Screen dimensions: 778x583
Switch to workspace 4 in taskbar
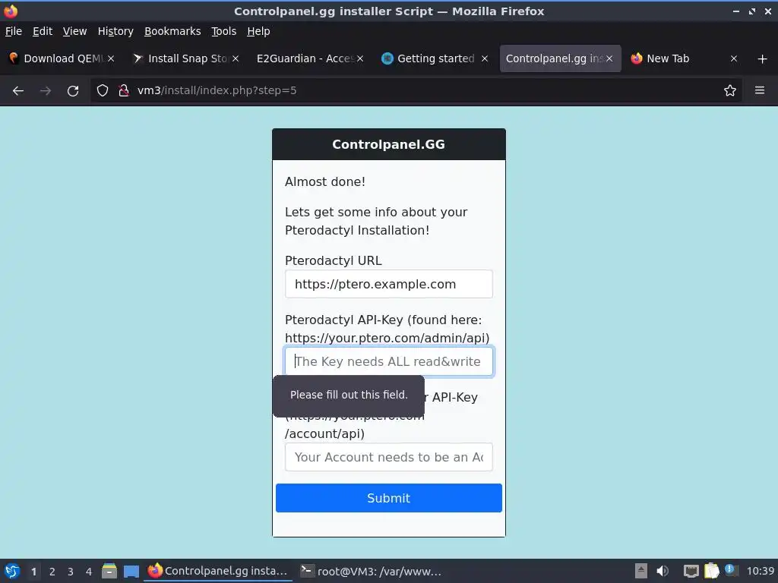coord(89,572)
